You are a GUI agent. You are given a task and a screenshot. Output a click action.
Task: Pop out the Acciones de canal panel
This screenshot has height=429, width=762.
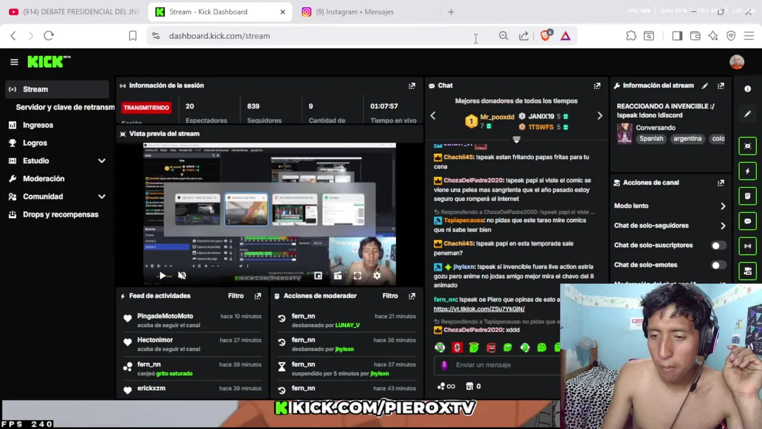(721, 183)
